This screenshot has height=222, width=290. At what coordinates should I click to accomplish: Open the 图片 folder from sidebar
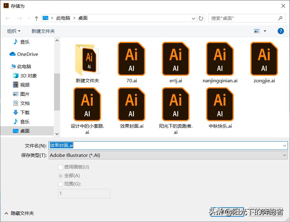[x=24, y=94]
